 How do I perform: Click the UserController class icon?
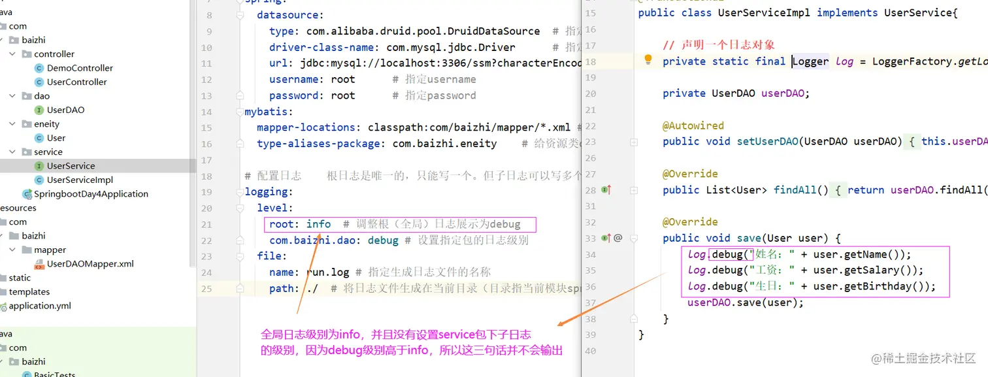[x=39, y=82]
